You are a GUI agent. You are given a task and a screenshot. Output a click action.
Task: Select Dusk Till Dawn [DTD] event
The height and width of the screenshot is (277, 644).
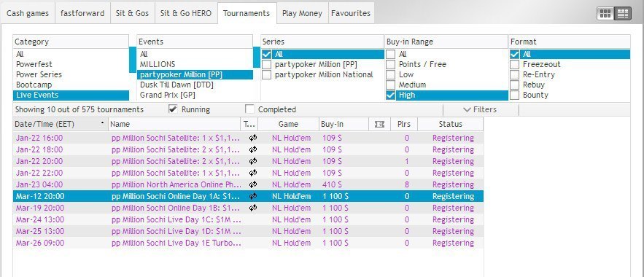tap(195, 85)
